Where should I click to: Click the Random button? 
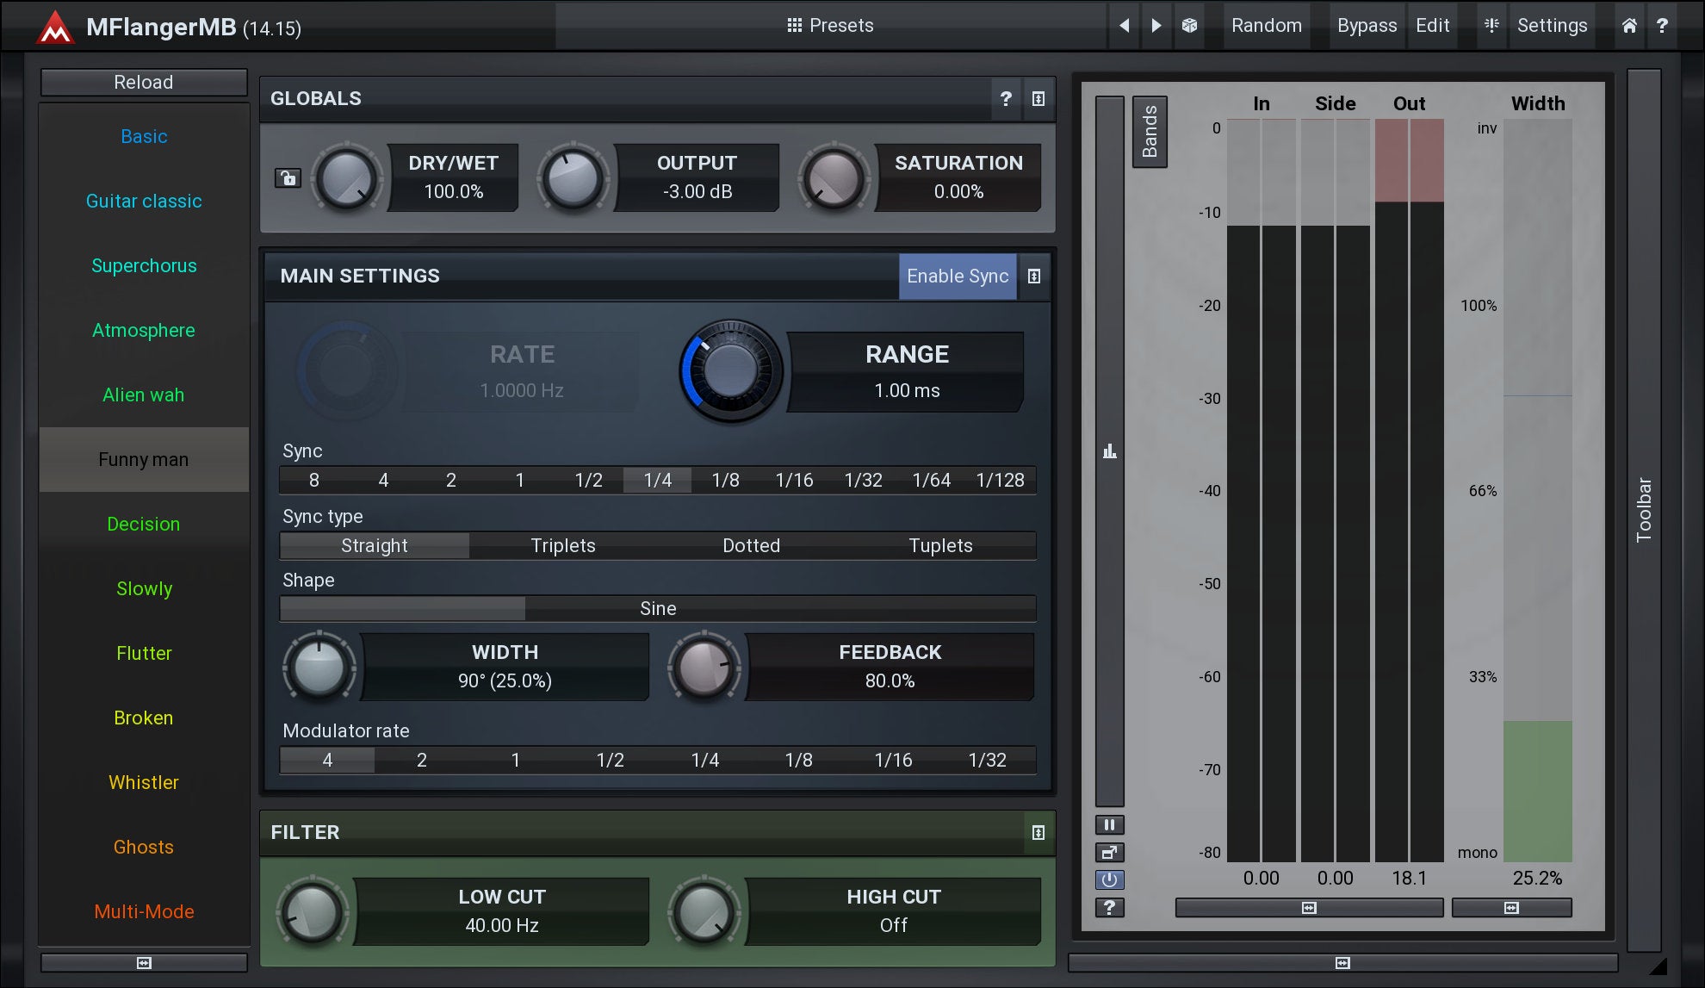pyautogui.click(x=1266, y=26)
